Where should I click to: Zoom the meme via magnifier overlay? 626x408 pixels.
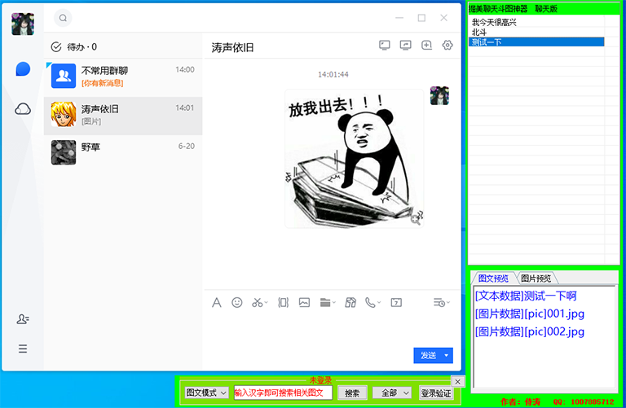click(x=416, y=219)
